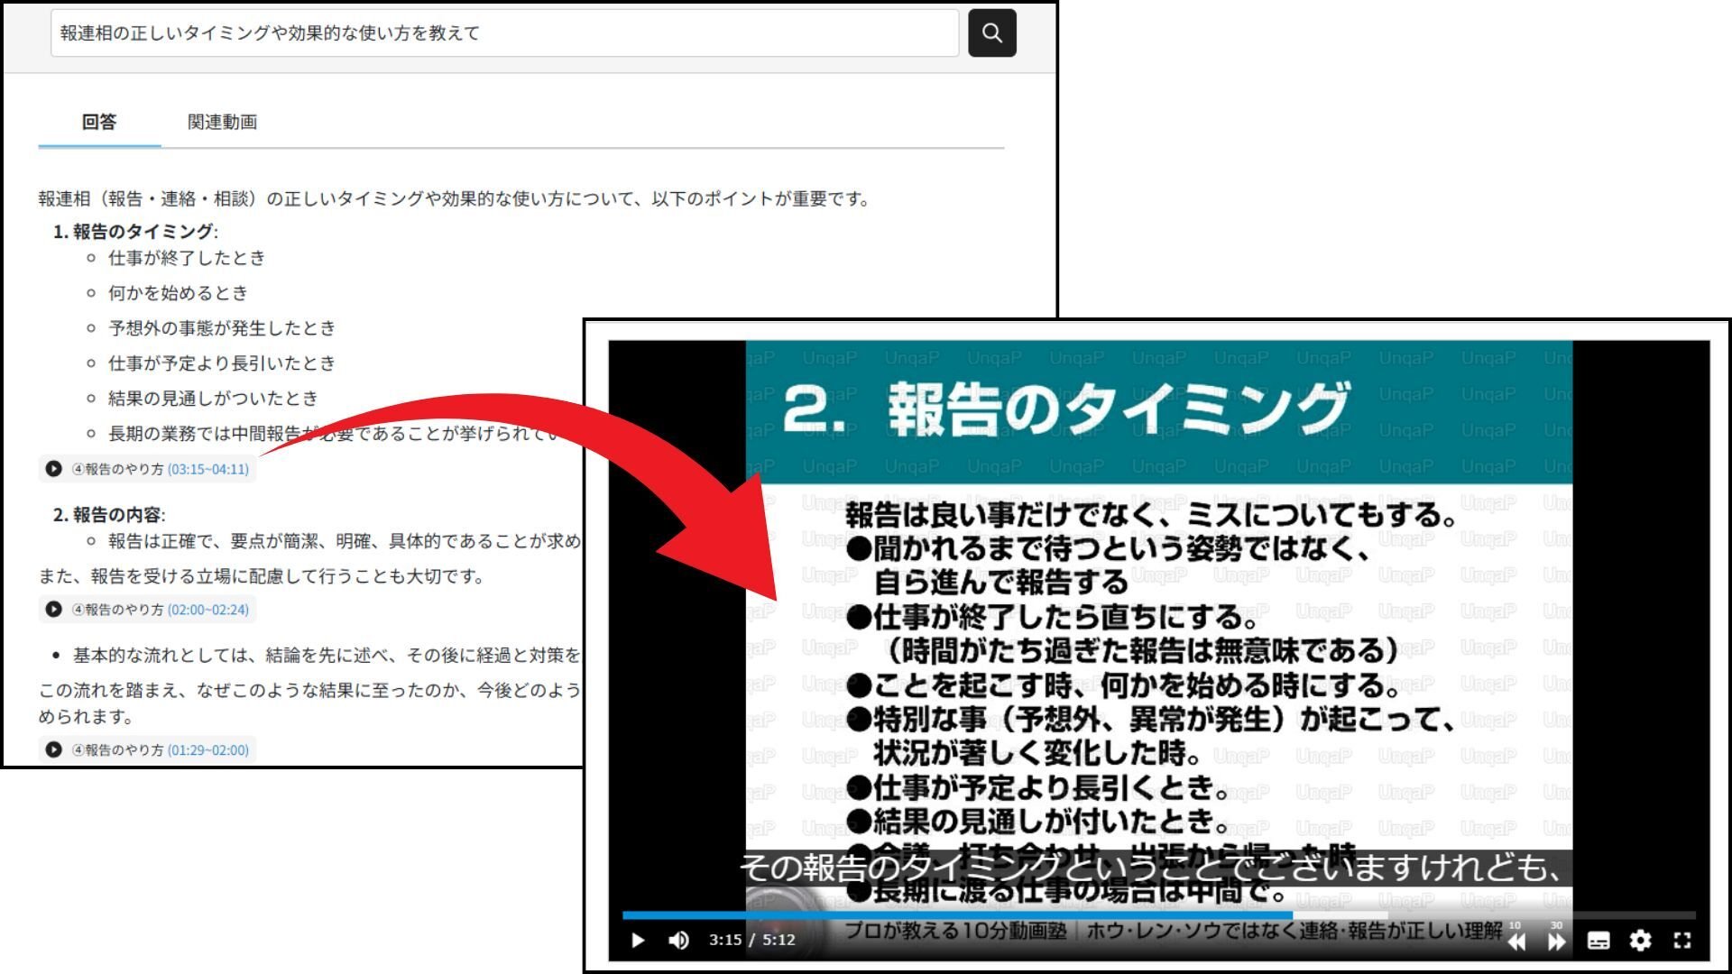The height and width of the screenshot is (974, 1732).
Task: Click bullet 仕事が終了したとき
Action: [187, 258]
